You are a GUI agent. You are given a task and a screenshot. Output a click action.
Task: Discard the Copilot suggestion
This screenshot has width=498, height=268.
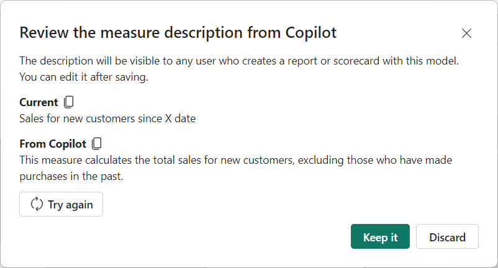tap(447, 237)
